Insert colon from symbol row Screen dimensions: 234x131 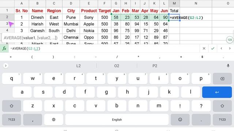[x=75, y=57]
